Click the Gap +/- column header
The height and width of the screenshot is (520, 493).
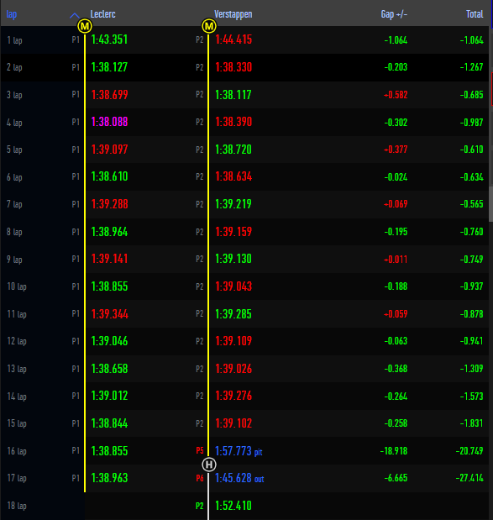[394, 14]
